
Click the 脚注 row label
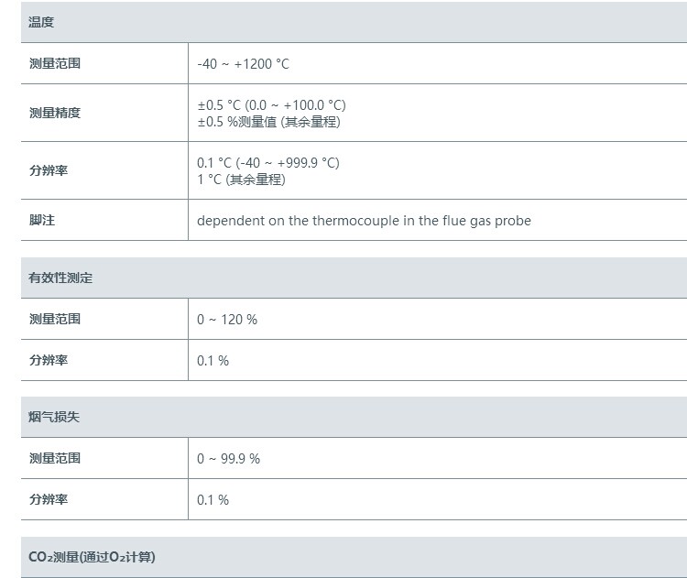(41, 221)
